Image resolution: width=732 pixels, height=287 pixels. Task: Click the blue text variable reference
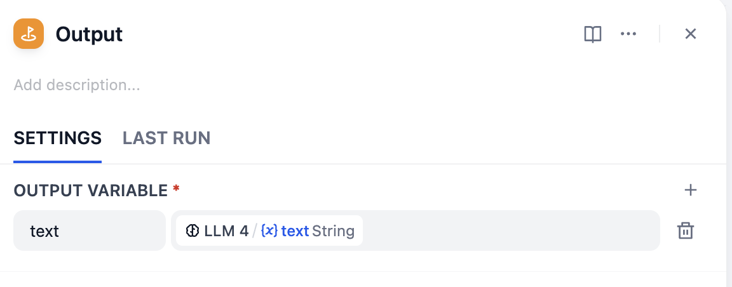[295, 230]
